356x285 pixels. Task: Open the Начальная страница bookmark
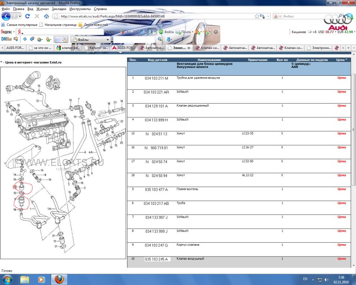point(58,24)
